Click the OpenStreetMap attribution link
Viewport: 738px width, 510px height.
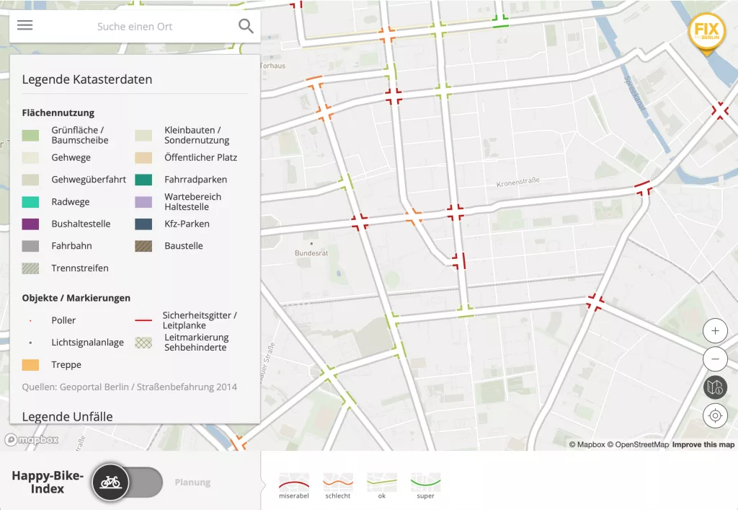[x=643, y=444]
